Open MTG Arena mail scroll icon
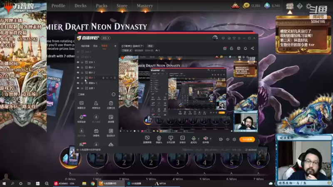 coord(290,6)
